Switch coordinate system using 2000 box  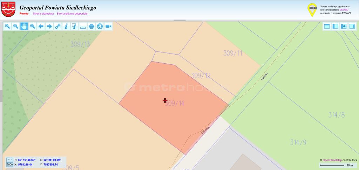[9, 164]
